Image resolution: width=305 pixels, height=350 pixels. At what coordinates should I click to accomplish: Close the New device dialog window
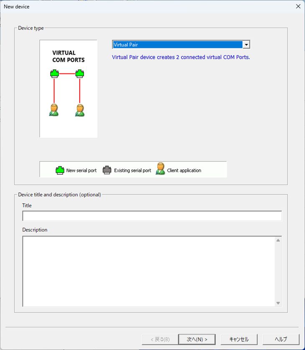(298, 6)
